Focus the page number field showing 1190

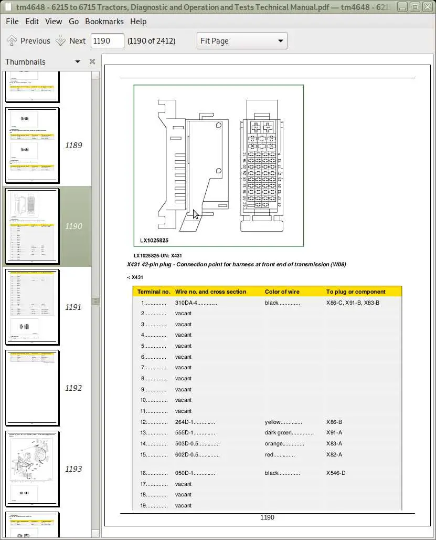pos(107,40)
